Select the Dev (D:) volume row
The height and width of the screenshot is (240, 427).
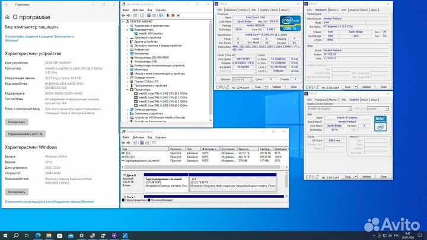204,157
